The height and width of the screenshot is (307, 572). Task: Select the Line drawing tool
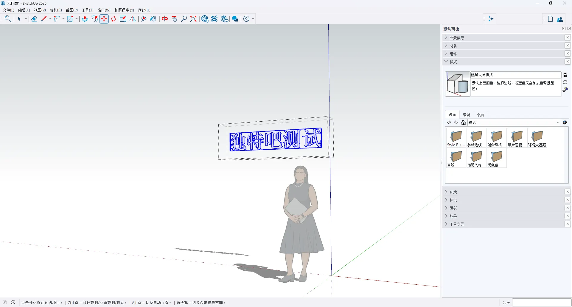click(43, 19)
